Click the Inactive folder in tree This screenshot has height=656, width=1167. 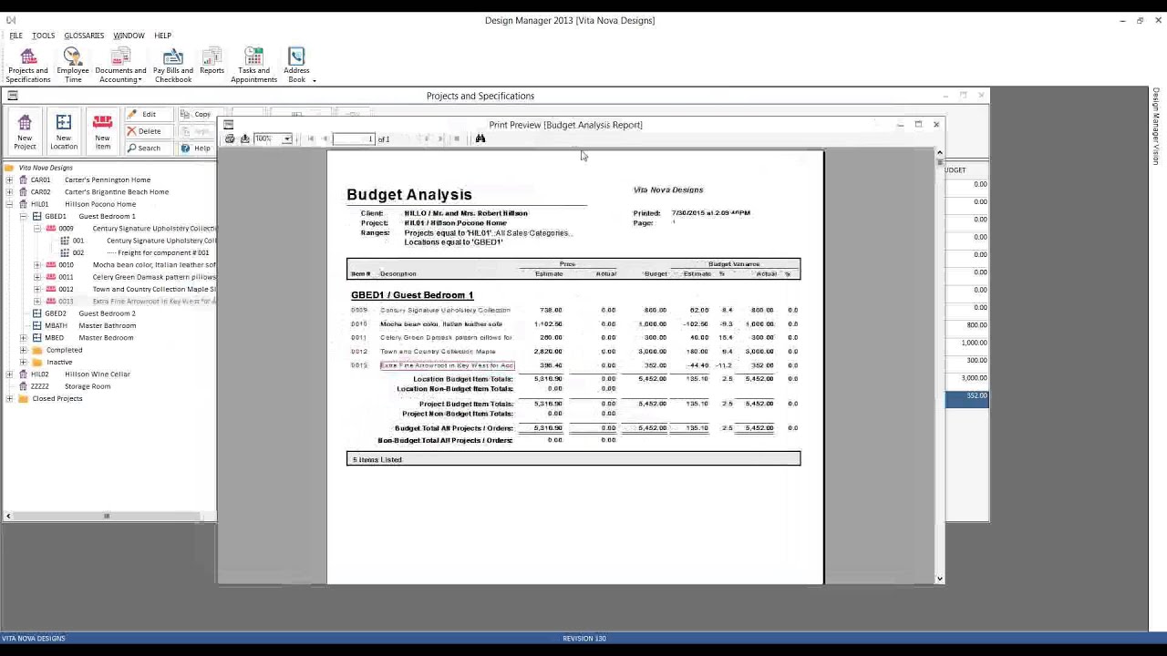59,362
